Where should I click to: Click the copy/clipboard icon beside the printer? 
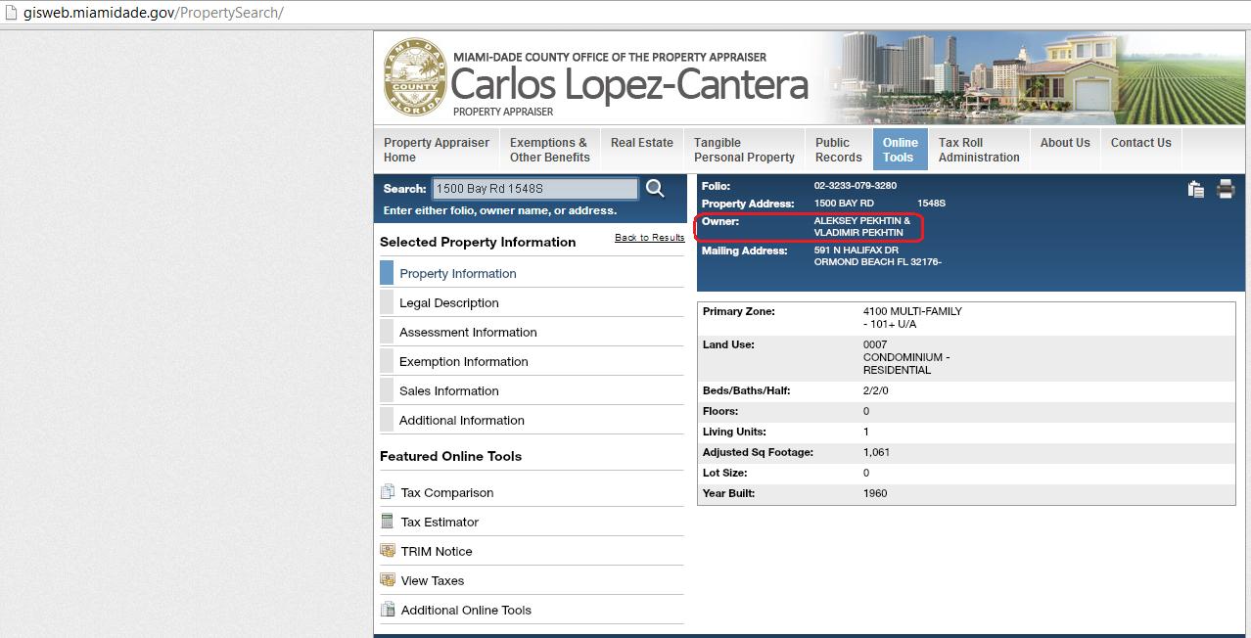coord(1195,190)
